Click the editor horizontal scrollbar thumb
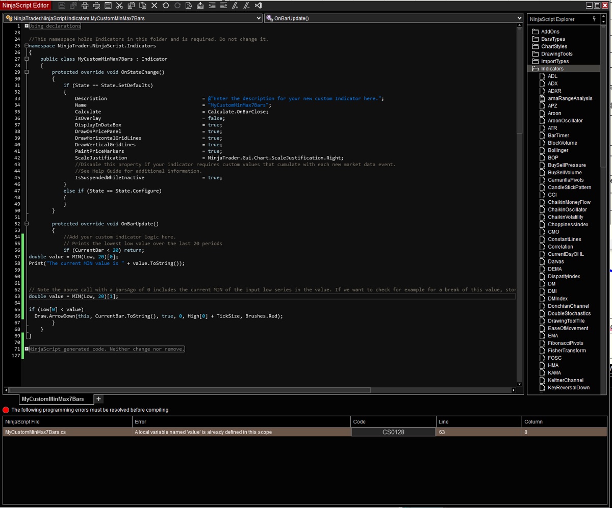Viewport: 612px width, 508px height. coord(189,390)
